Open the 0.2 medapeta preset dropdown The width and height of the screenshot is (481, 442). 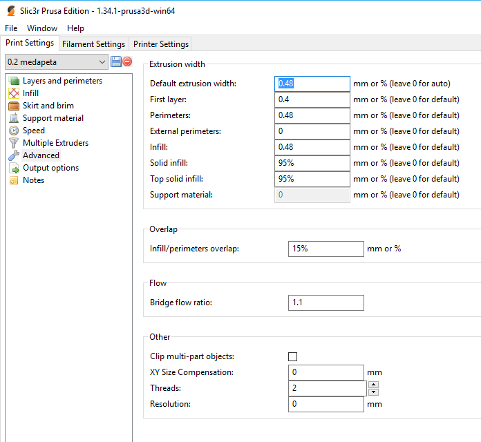click(56, 62)
